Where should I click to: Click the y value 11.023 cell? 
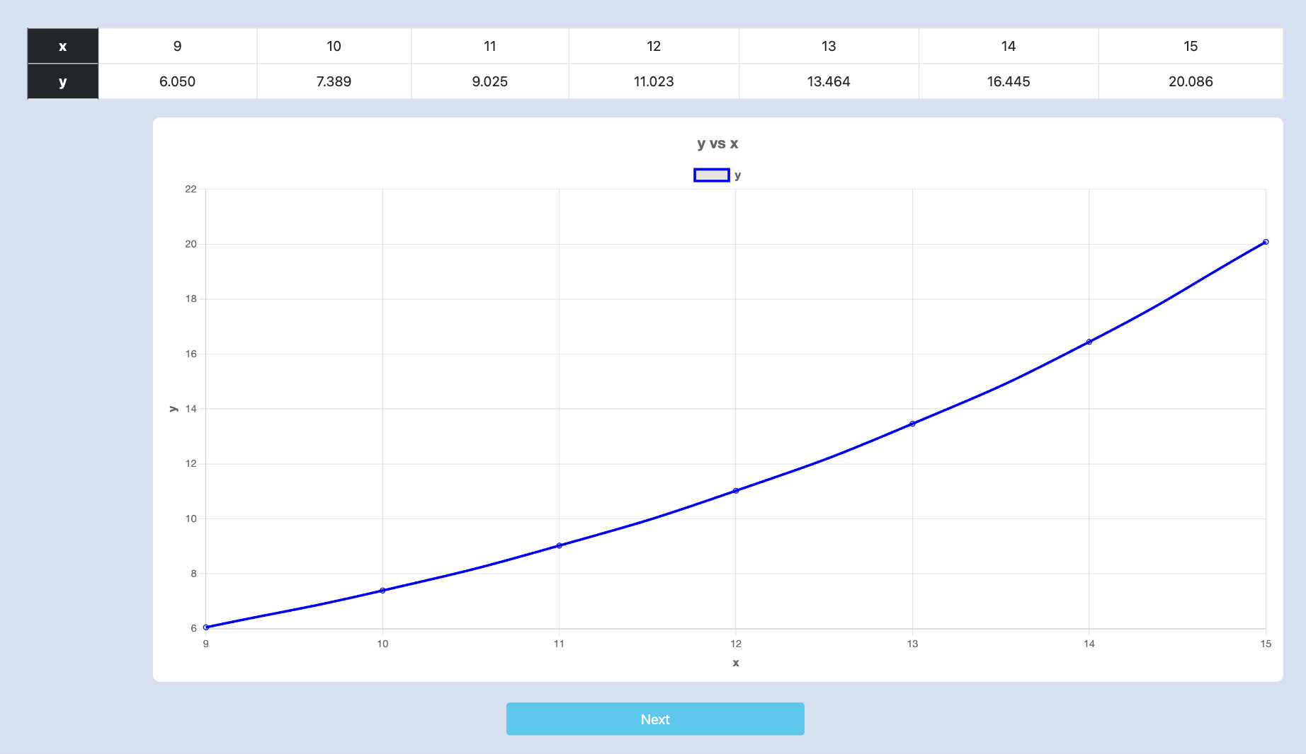[654, 81]
